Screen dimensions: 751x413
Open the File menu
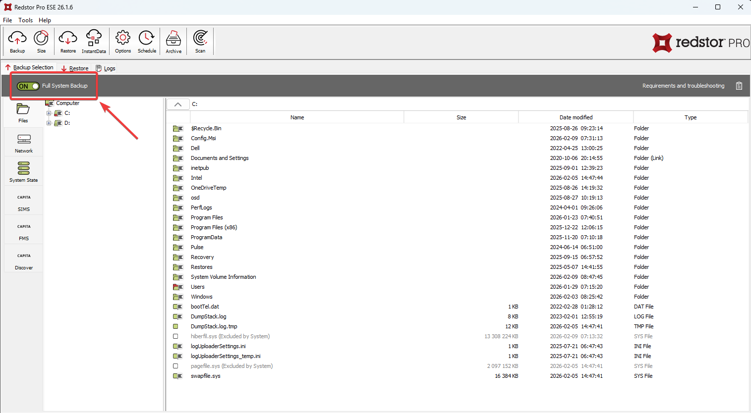click(x=7, y=20)
